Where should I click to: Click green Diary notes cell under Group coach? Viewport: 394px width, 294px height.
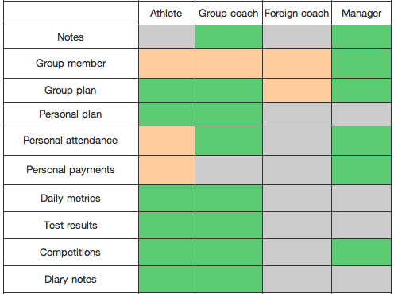click(x=229, y=280)
